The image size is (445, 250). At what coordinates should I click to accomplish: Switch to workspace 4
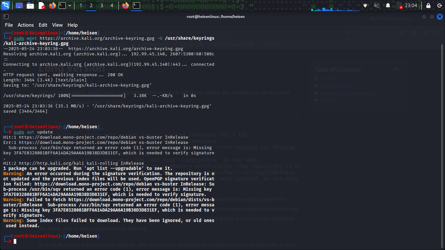click(112, 6)
